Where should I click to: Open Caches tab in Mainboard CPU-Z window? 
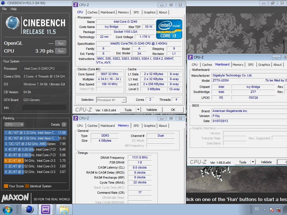point(207,65)
